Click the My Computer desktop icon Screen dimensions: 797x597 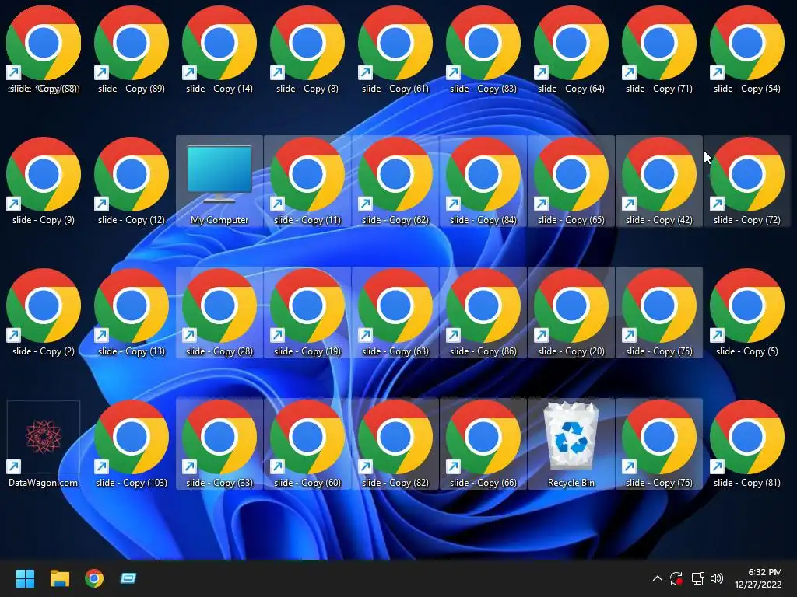point(219,181)
